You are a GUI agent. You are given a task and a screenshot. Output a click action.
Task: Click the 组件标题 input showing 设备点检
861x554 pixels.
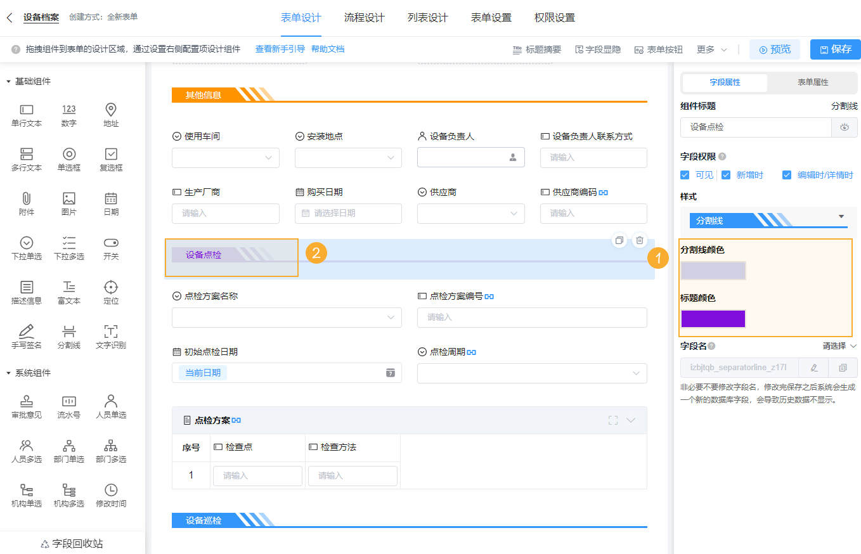754,127
